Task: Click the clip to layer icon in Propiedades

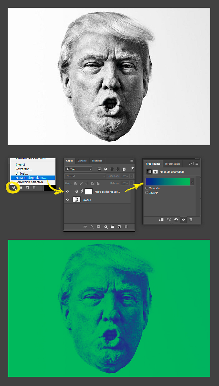Action: (x=161, y=219)
